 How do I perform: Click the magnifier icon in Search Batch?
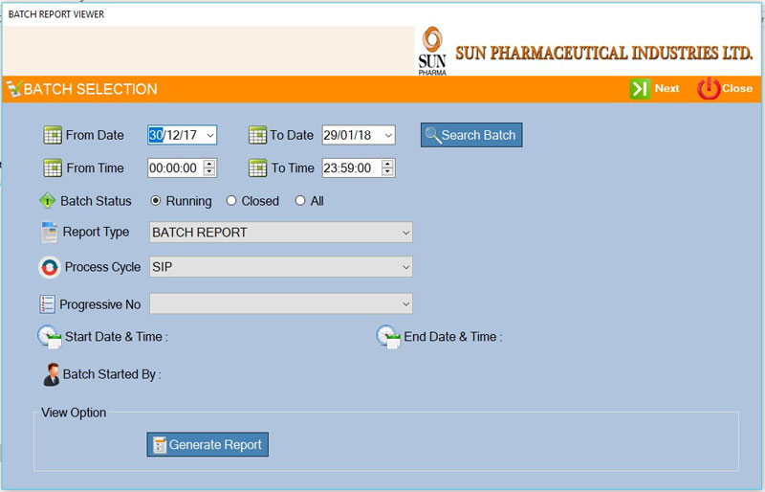click(432, 135)
